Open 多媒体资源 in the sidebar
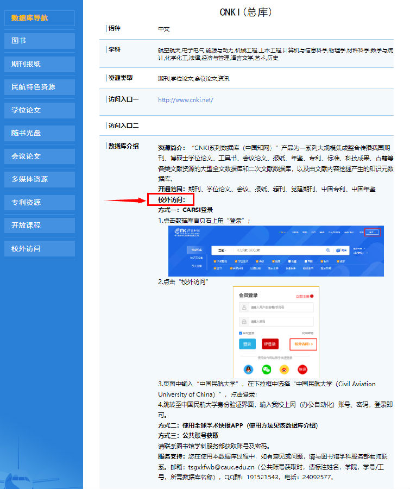The height and width of the screenshot is (489, 410). [39, 179]
